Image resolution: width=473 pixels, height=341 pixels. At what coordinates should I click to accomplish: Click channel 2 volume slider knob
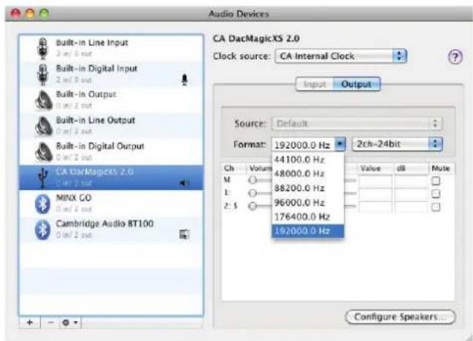[x=252, y=206]
